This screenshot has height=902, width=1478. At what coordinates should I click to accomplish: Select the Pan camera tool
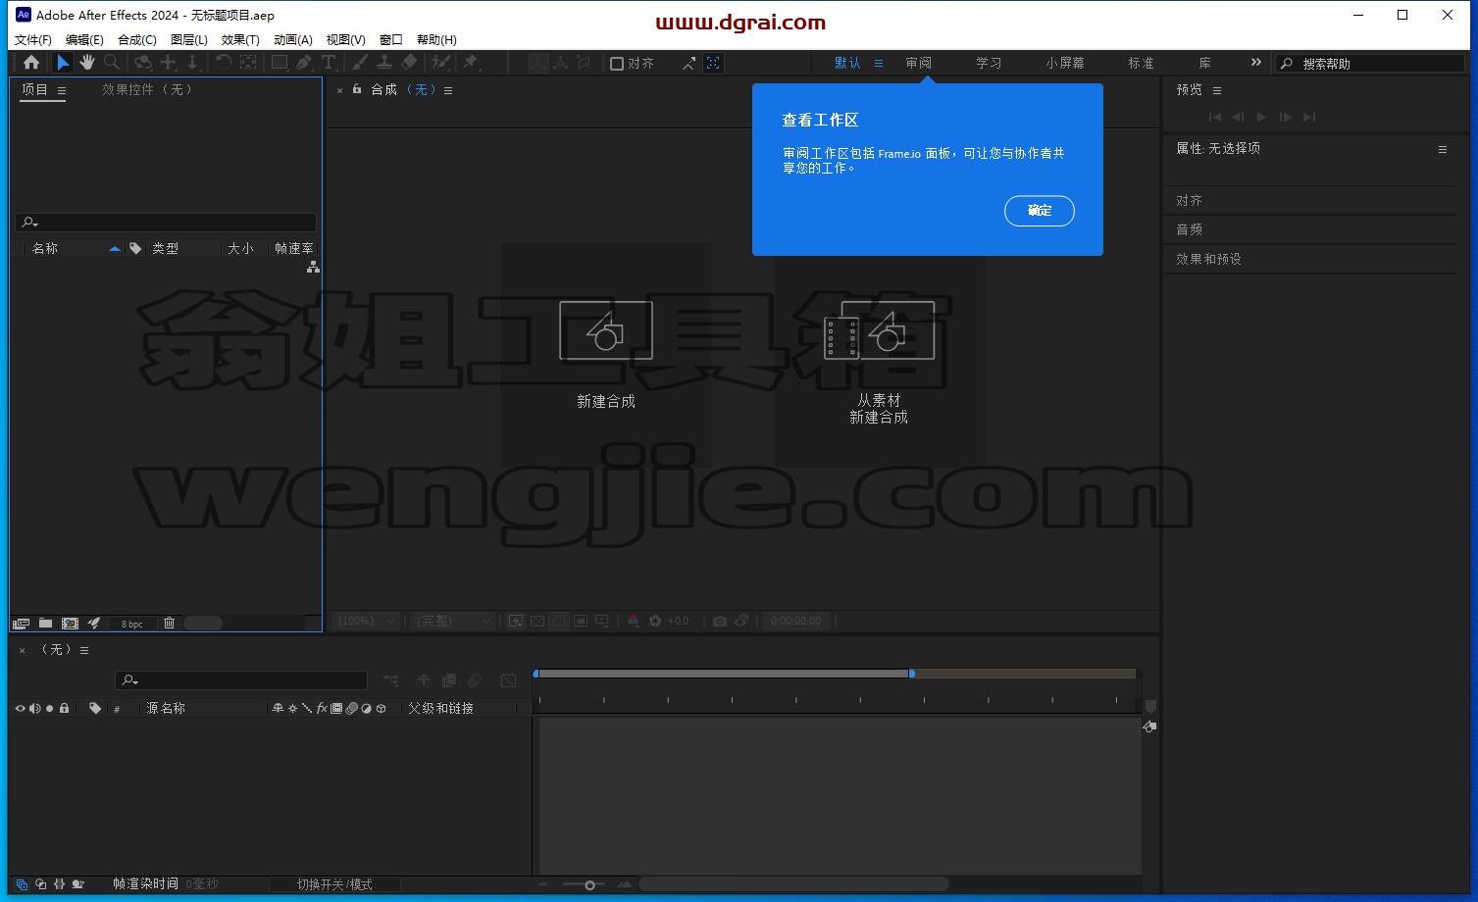[168, 63]
